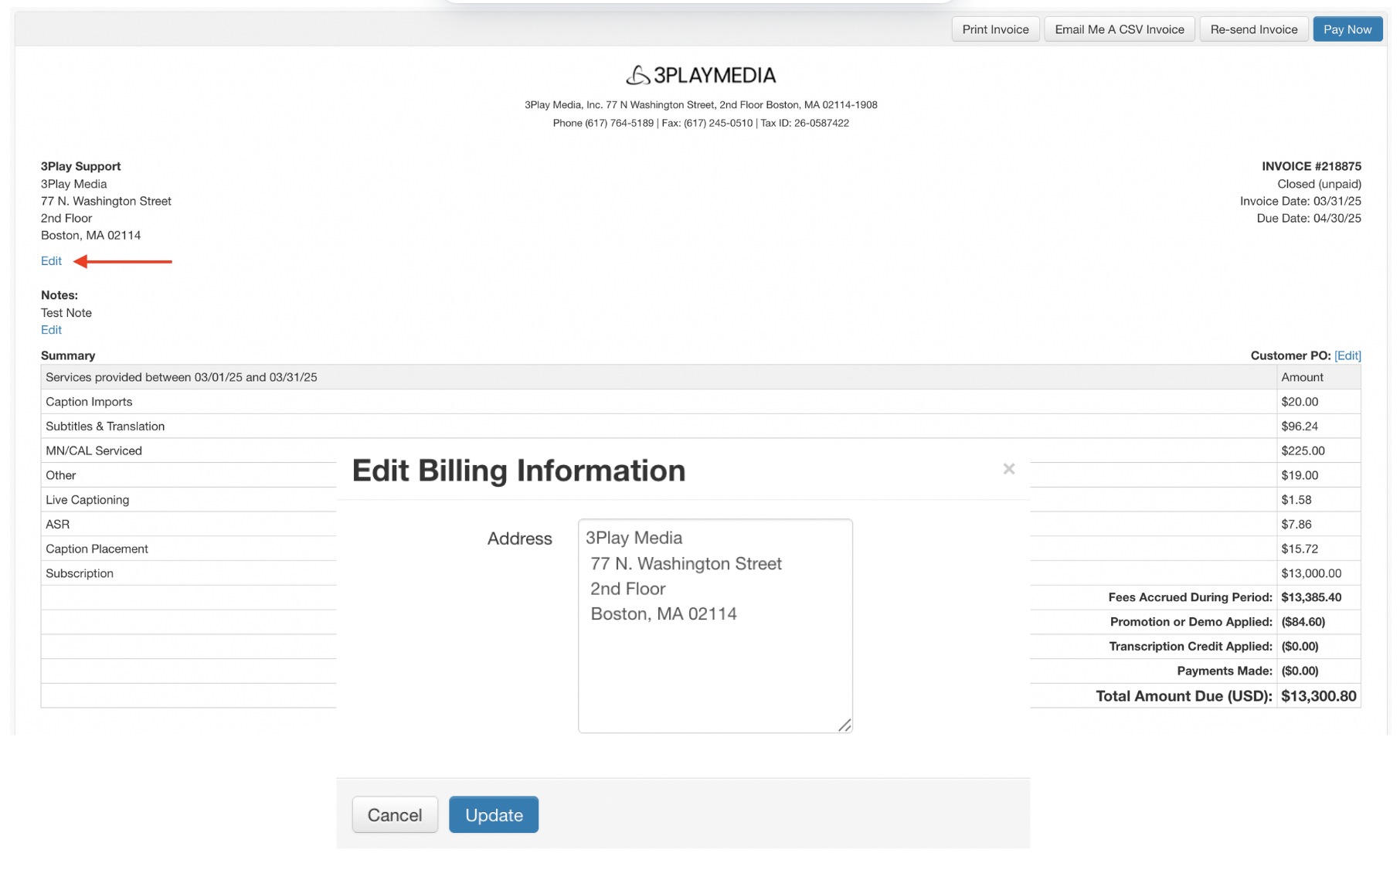
Task: Click the $1.58 amount cell
Action: 1296,500
